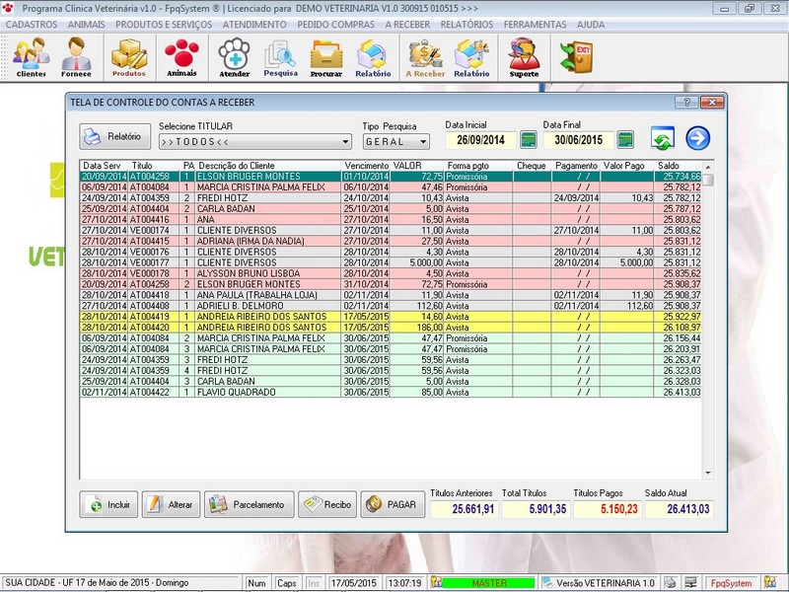Viewport: 789px width, 592px height.
Task: Open calendar picker for Data Inicial
Action: coord(528,140)
